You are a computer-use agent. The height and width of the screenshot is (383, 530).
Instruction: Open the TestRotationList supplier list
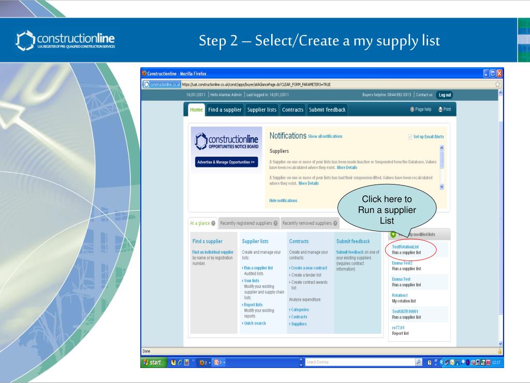[x=405, y=247]
